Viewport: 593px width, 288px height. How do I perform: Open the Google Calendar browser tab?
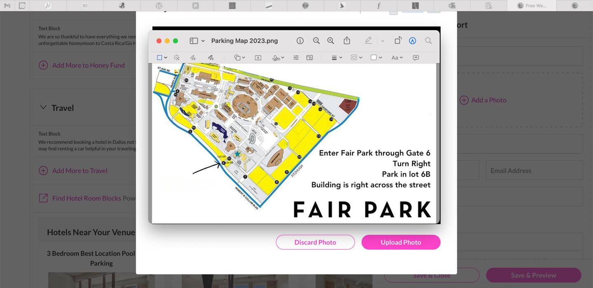coord(22,5)
